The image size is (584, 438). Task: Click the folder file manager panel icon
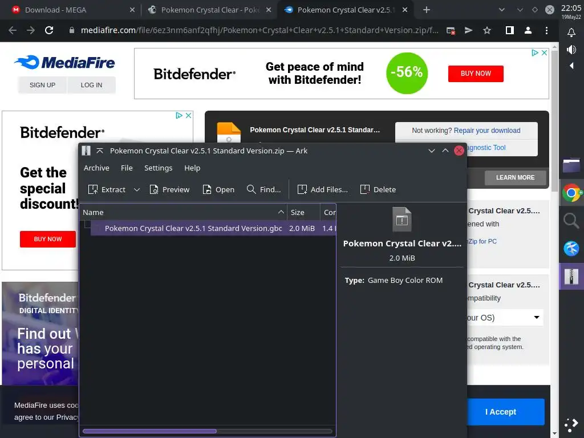(571, 165)
